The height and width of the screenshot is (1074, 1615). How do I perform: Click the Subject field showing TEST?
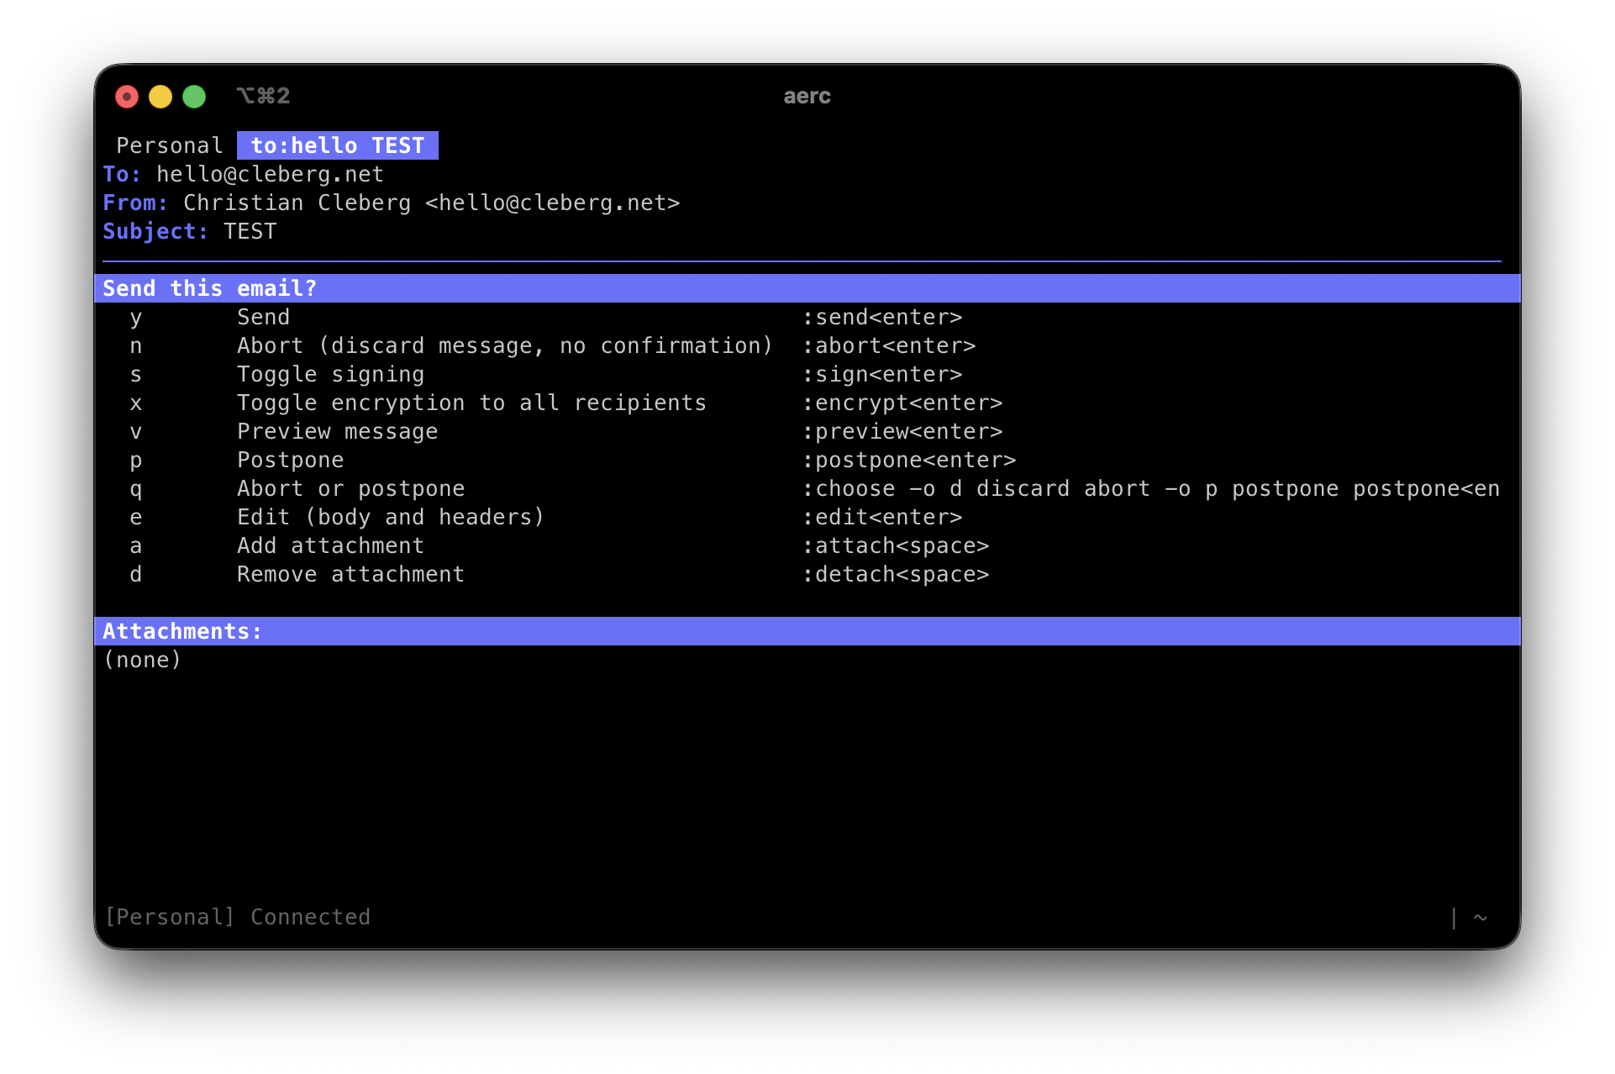[249, 231]
